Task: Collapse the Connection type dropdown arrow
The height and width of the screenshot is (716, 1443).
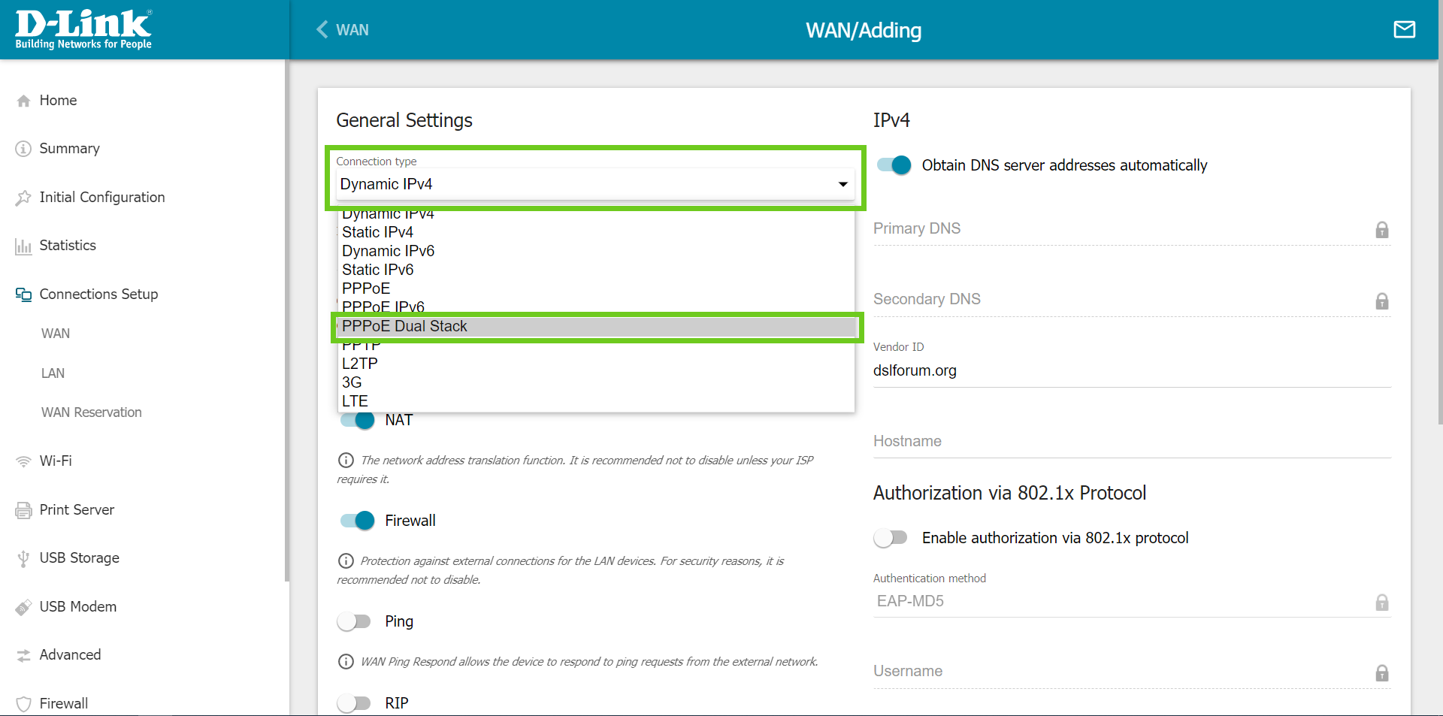Action: 843,184
